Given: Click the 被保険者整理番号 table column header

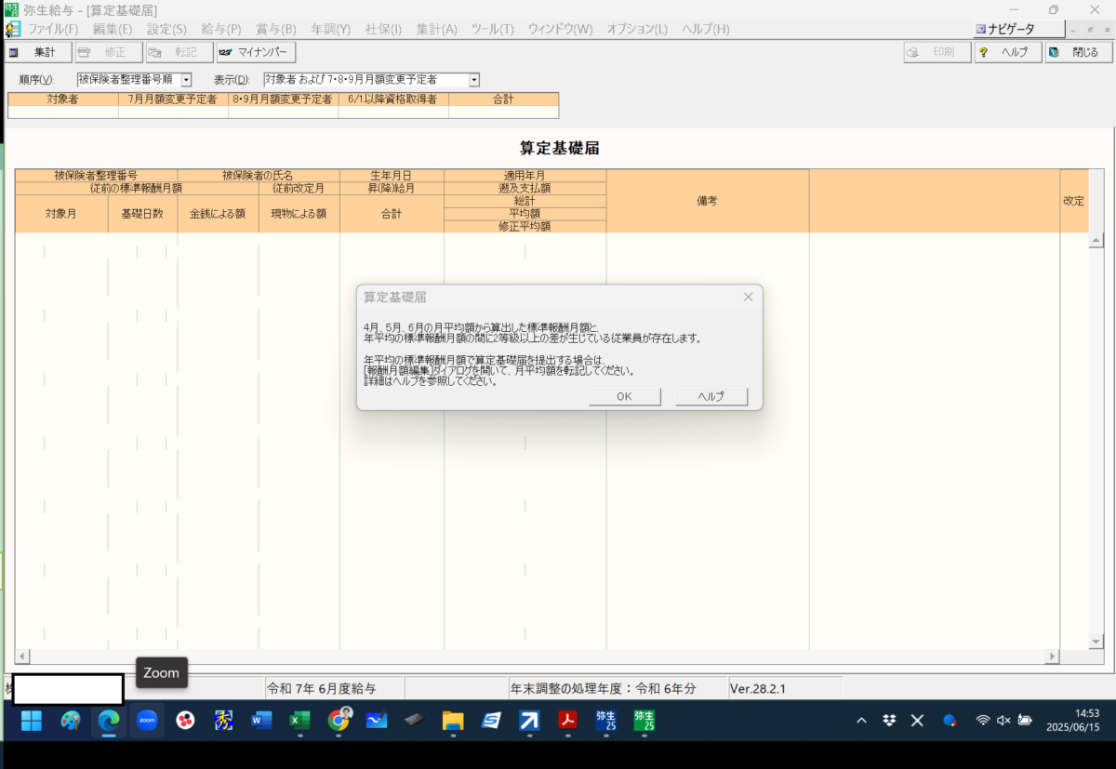Looking at the screenshot, I should pyautogui.click(x=96, y=175).
